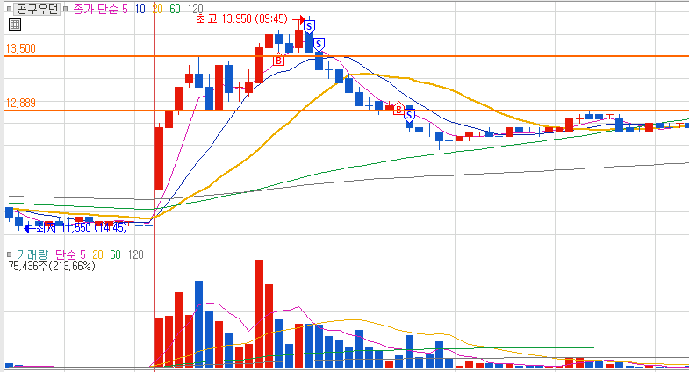Toggle the small square before 공구우먼
The height and width of the screenshot is (372, 689).
pos(9,9)
